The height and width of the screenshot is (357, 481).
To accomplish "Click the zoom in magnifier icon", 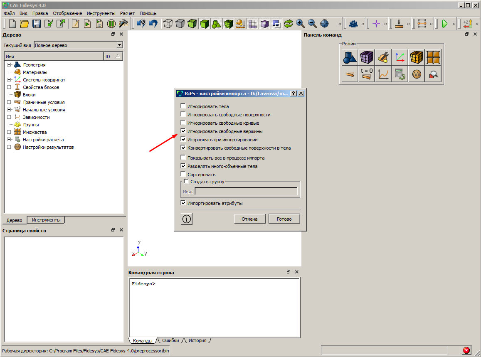I will coord(300,24).
